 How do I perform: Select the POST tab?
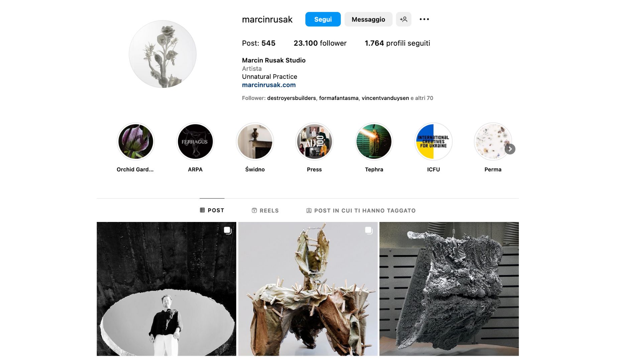tap(212, 210)
